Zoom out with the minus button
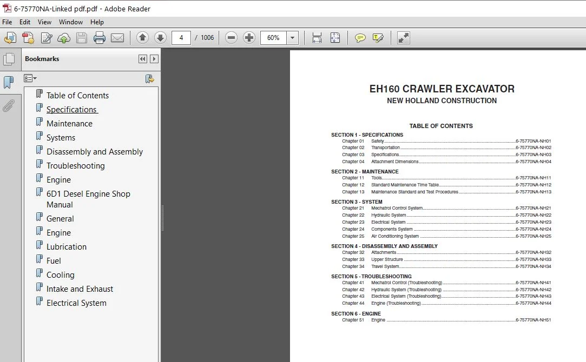This screenshot has height=362, width=586. 232,38
